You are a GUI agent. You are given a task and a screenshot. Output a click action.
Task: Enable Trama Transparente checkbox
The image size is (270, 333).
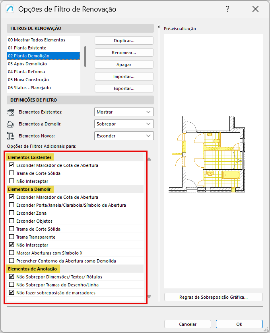pos(12,237)
